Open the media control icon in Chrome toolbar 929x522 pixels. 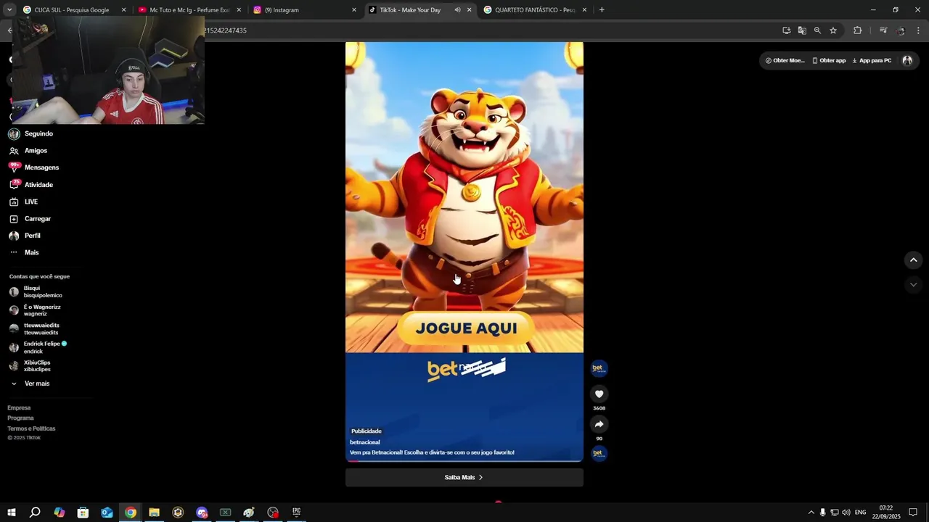point(883,30)
